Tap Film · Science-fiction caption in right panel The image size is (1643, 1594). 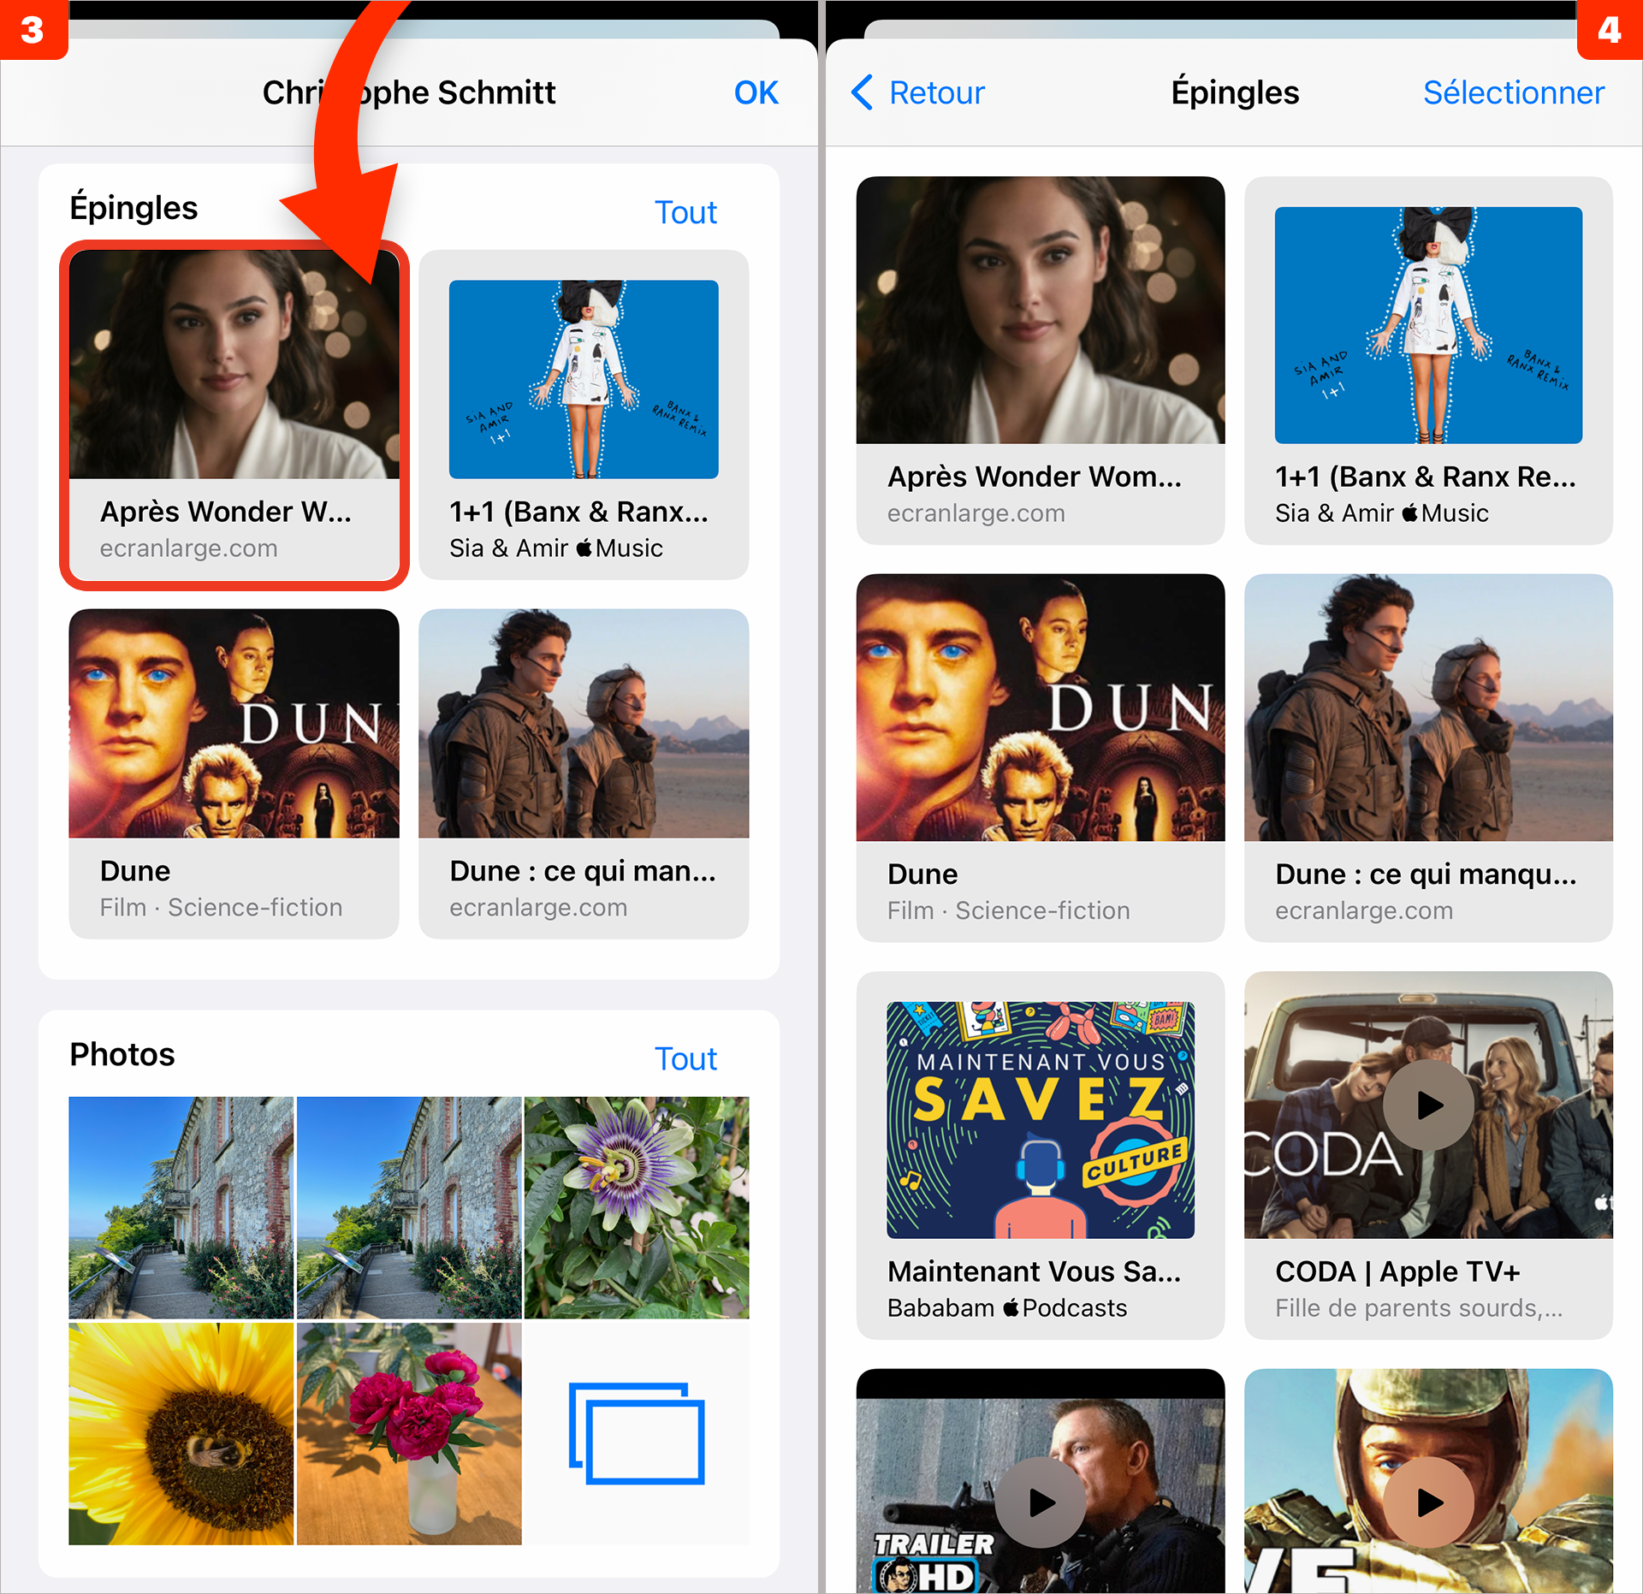1008,910
